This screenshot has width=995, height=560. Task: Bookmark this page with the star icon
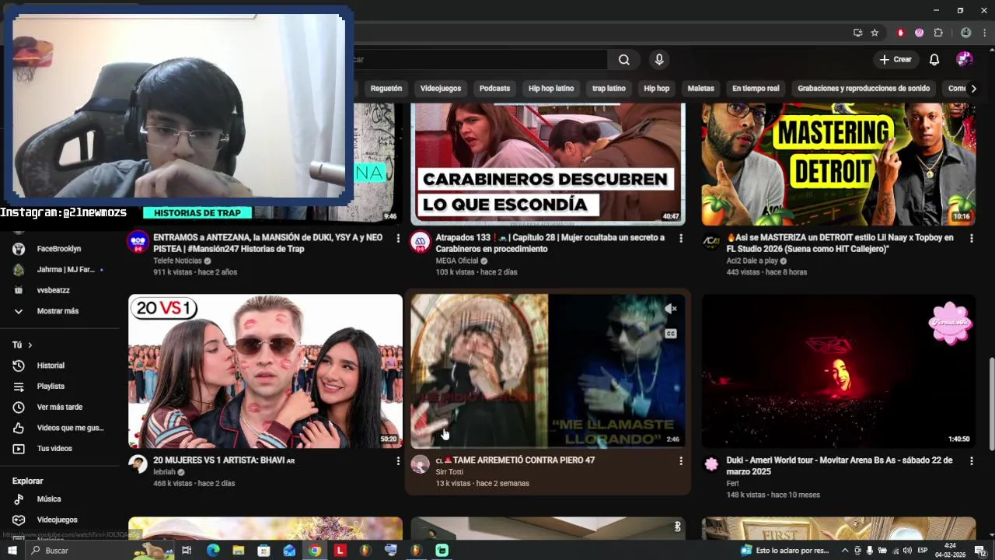(x=875, y=33)
